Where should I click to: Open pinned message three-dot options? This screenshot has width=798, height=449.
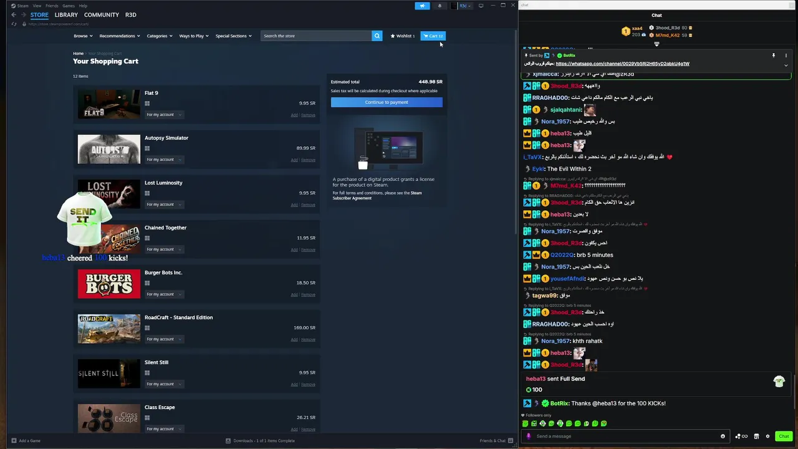click(x=786, y=56)
